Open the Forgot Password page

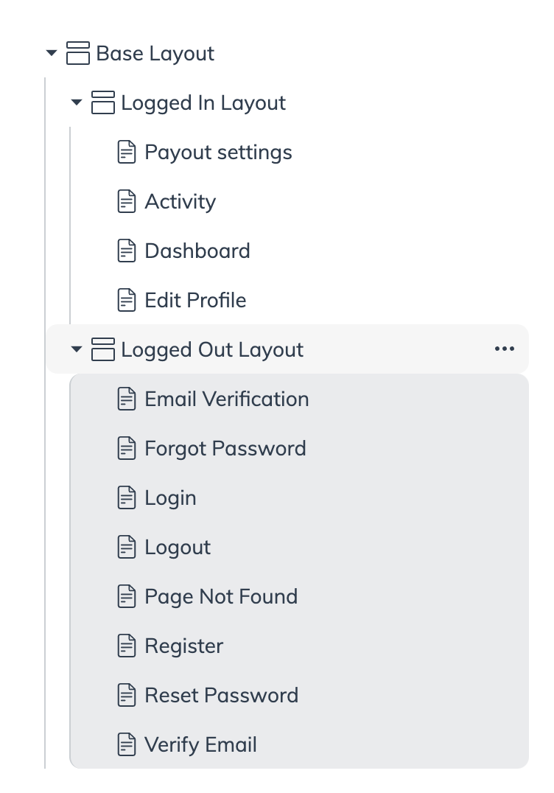tap(225, 449)
